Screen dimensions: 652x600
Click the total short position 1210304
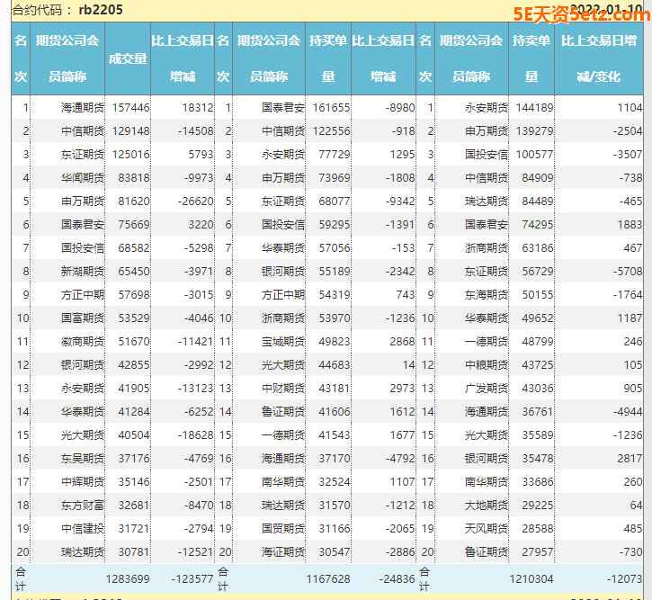pos(531,578)
